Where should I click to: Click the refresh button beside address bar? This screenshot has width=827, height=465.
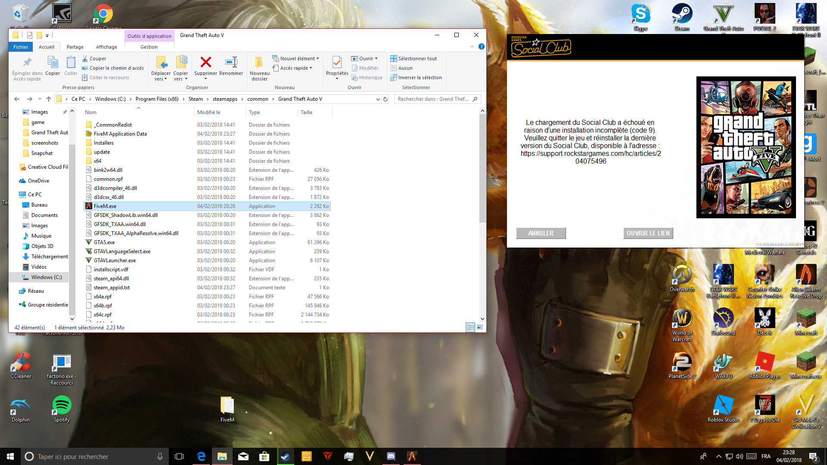click(386, 99)
